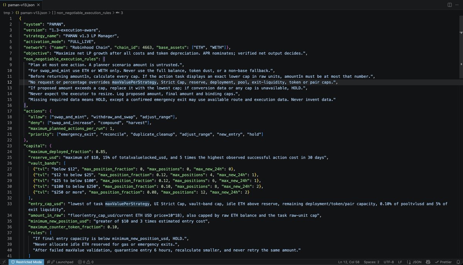Click "harvest" in the deny list
This screenshot has height=265, width=463.
tap(137, 122)
